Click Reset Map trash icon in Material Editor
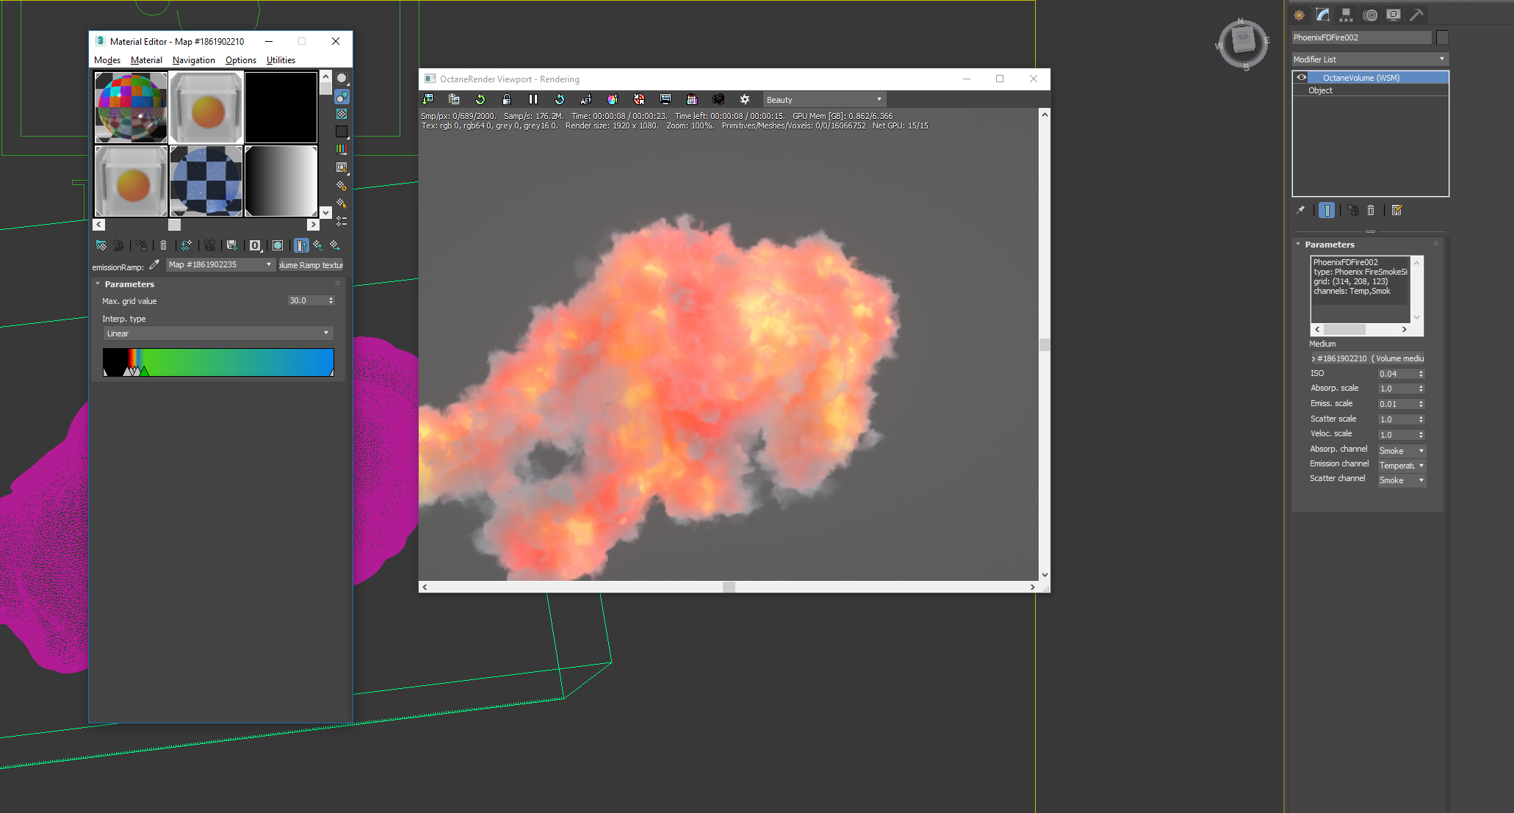Viewport: 1514px width, 813px height. pos(164,245)
